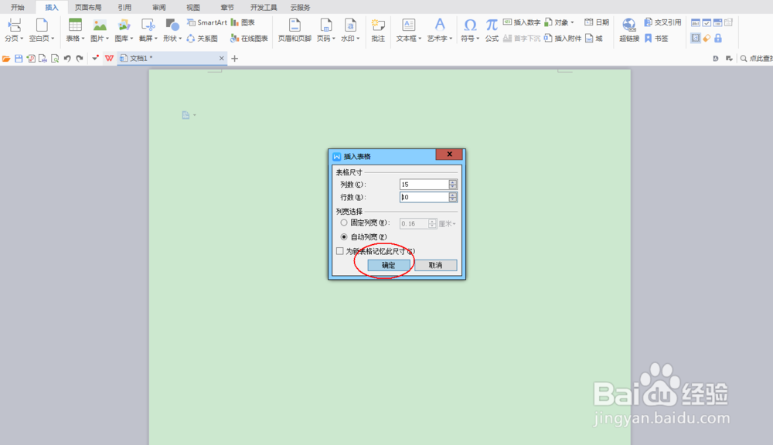
Task: Check 为新表格记忆此尺寸 checkbox
Action: click(x=339, y=251)
